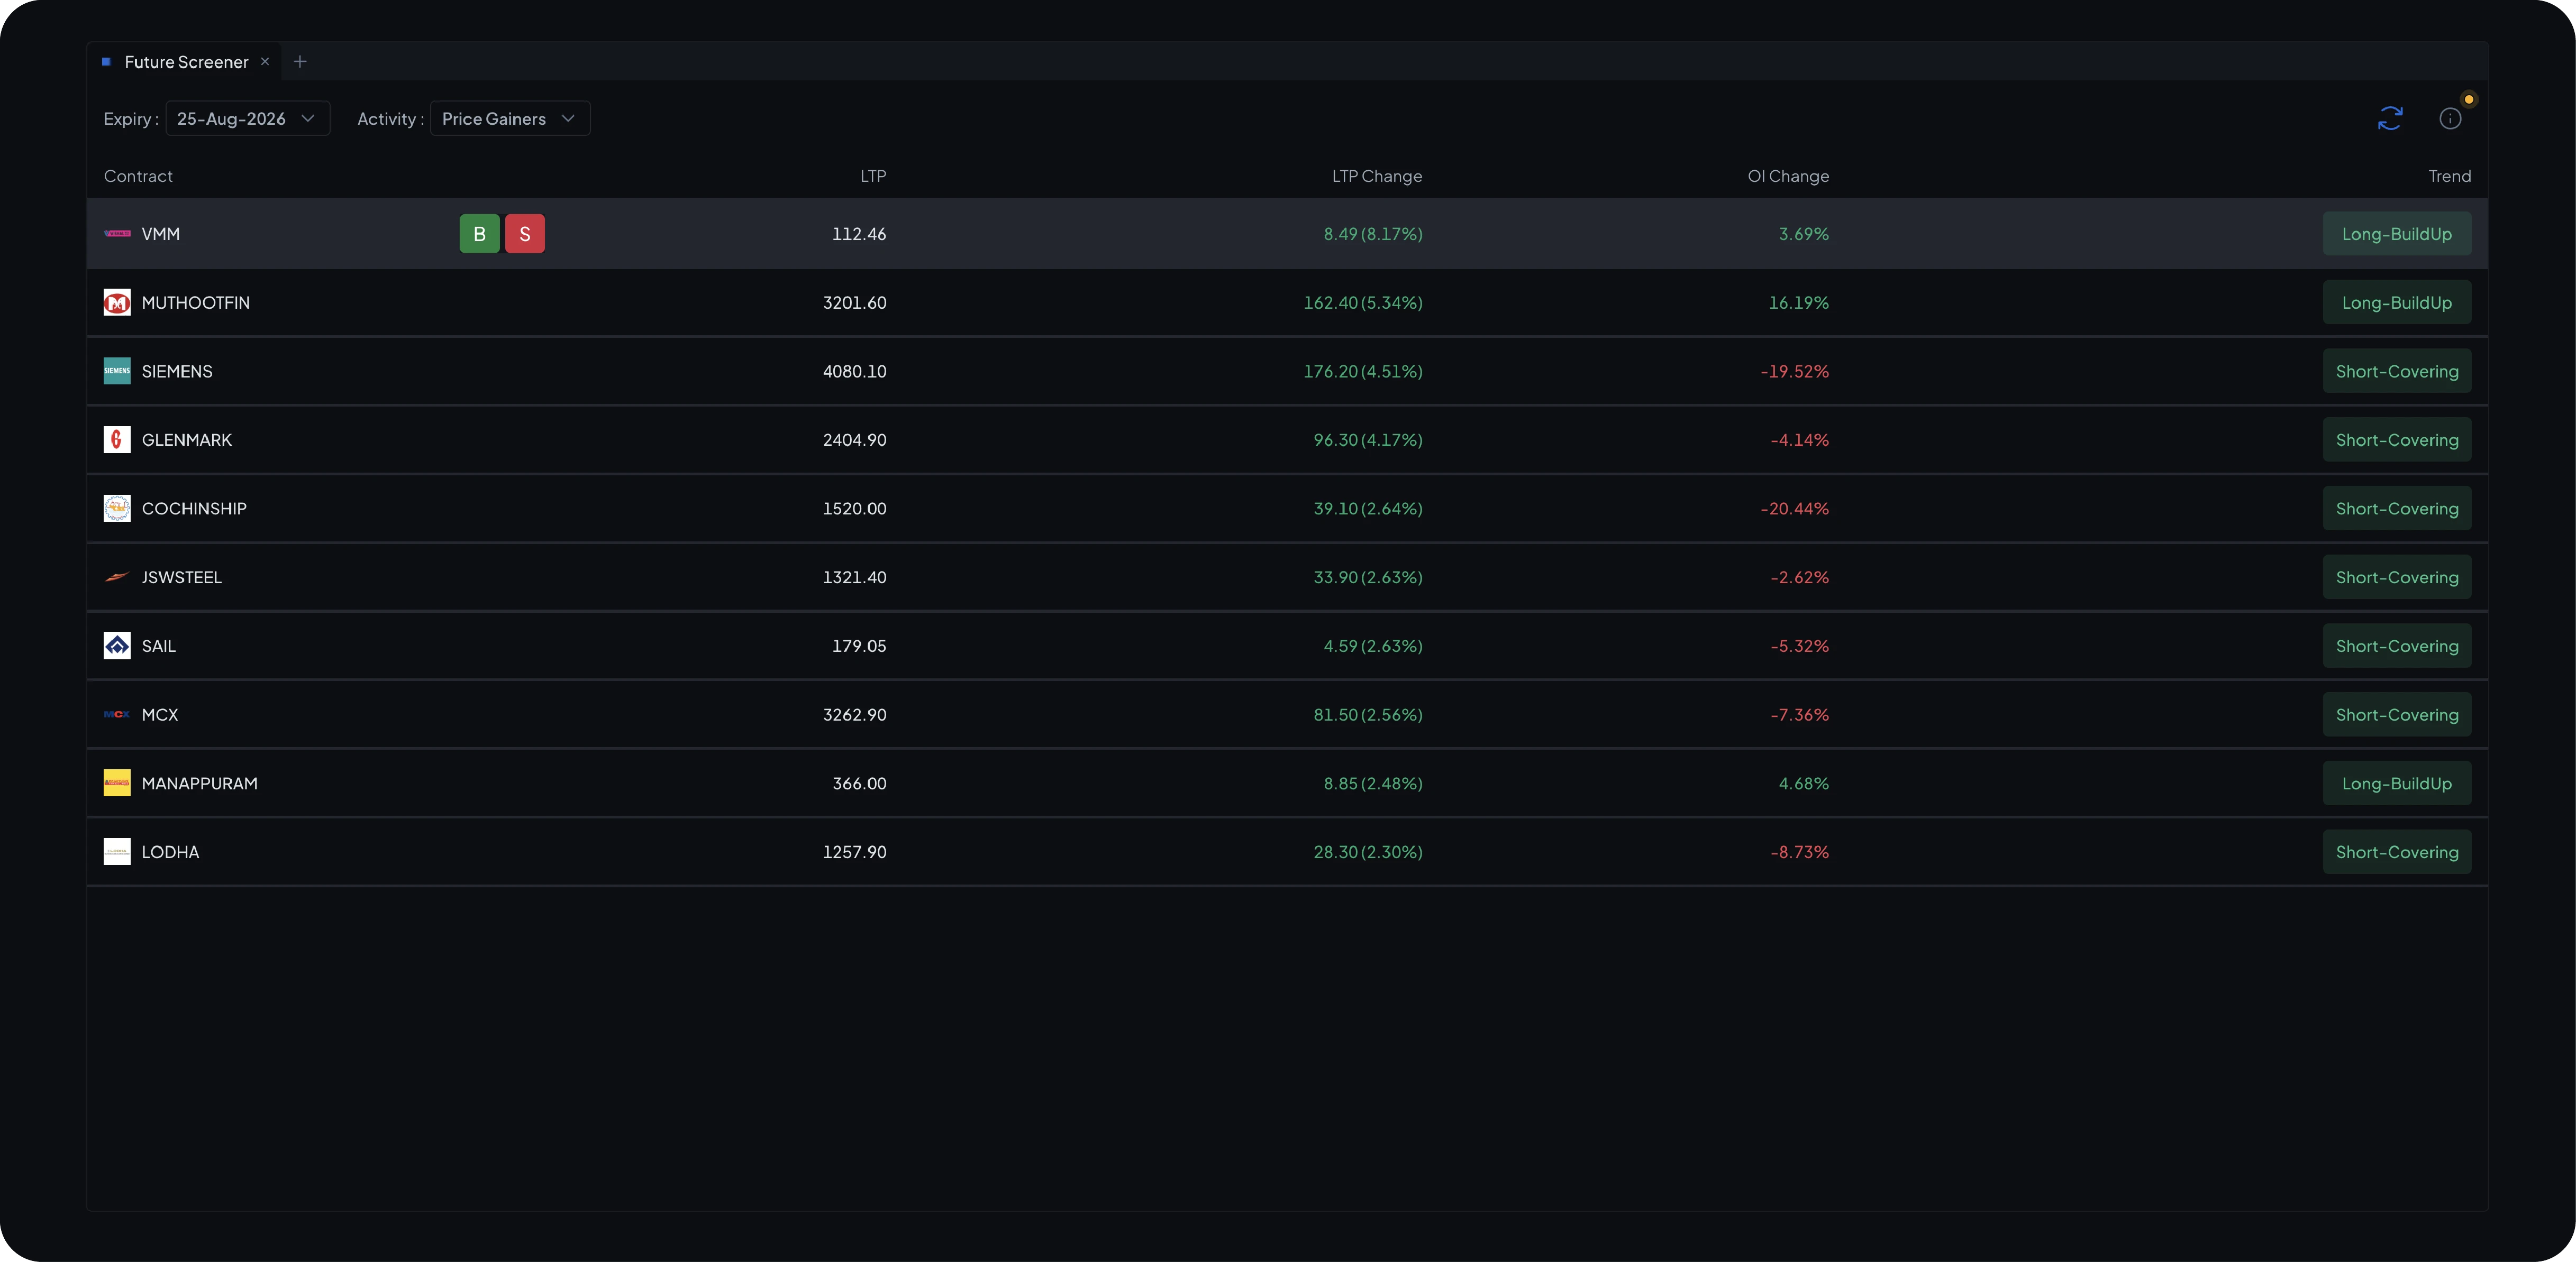Click the MANAPPURAM company logo
The height and width of the screenshot is (1262, 2576).
point(117,784)
